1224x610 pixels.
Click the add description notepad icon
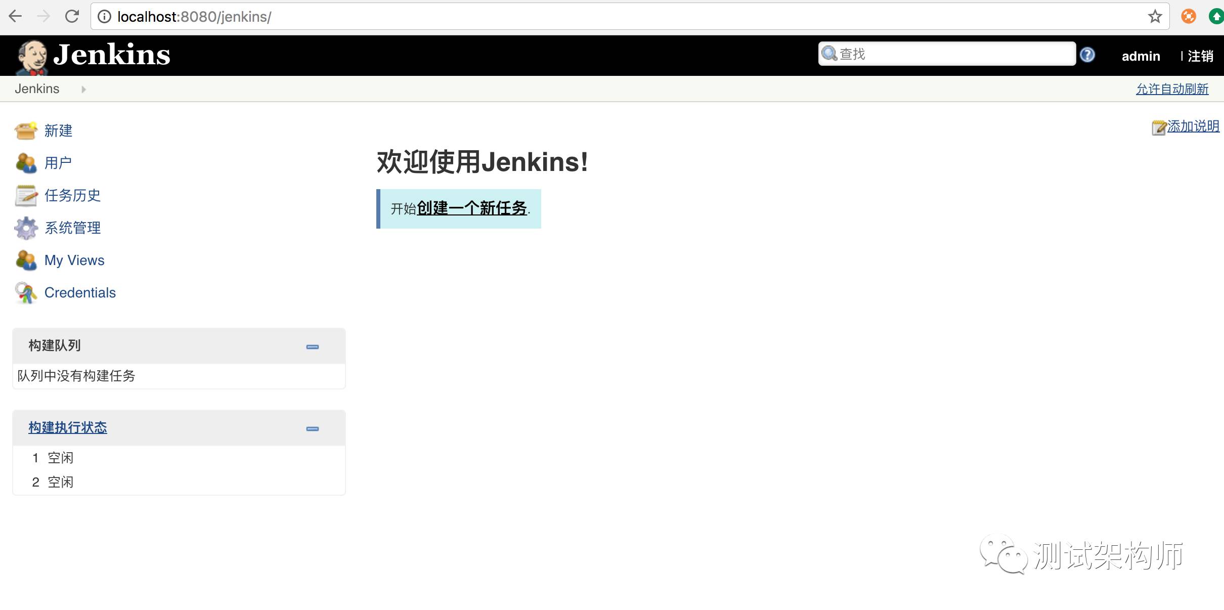(1159, 127)
